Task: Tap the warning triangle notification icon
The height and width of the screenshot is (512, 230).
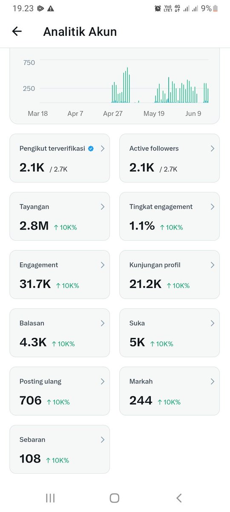Action: (x=51, y=8)
